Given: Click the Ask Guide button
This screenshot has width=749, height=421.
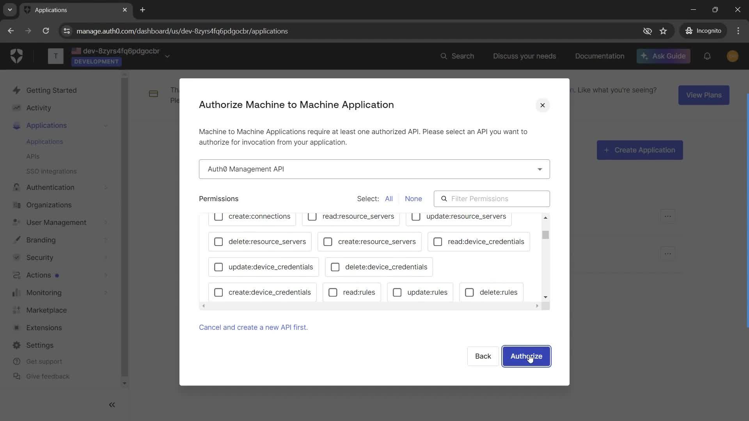Looking at the screenshot, I should 663,56.
